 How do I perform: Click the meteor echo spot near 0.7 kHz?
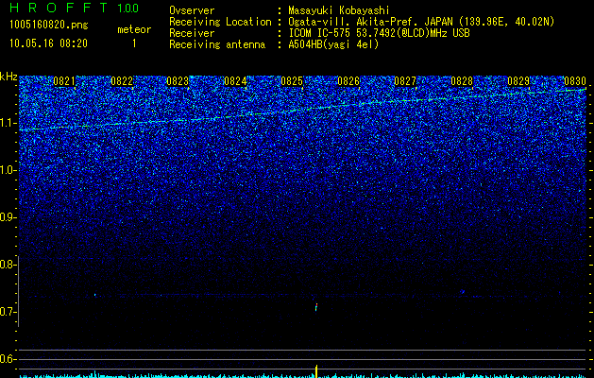point(316,307)
